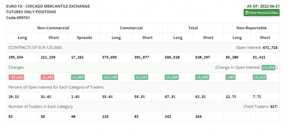The height and width of the screenshot is (130, 287).
Task: Select the Non-Commercial column group header
Action: point(53,28)
